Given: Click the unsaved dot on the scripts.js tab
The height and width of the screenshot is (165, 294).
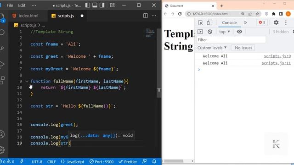Looking at the screenshot, I should (x=82, y=16).
